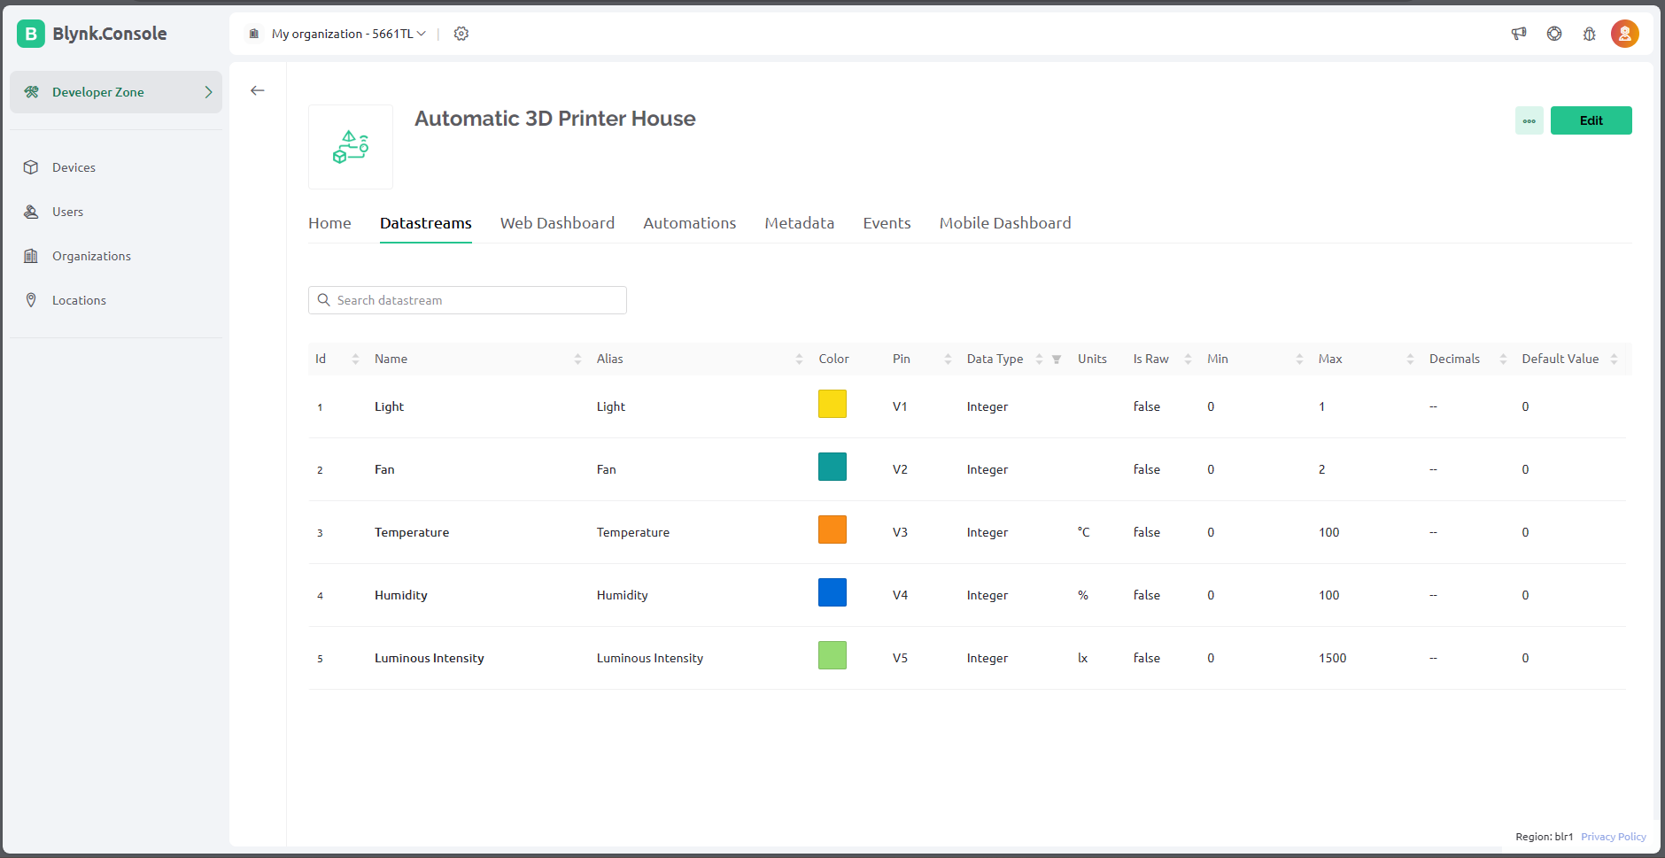Switch to the Home tab
This screenshot has width=1665, height=858.
pos(329,223)
